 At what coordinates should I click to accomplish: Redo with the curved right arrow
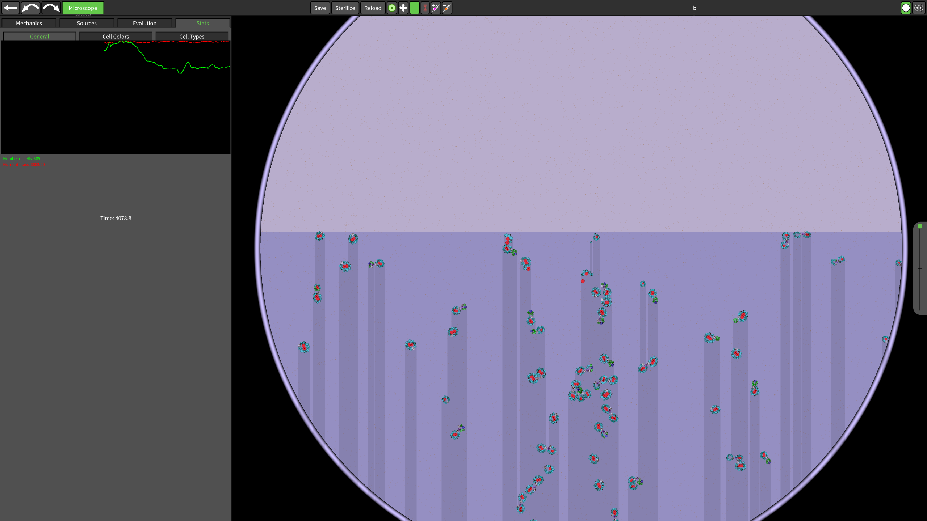[x=51, y=8]
